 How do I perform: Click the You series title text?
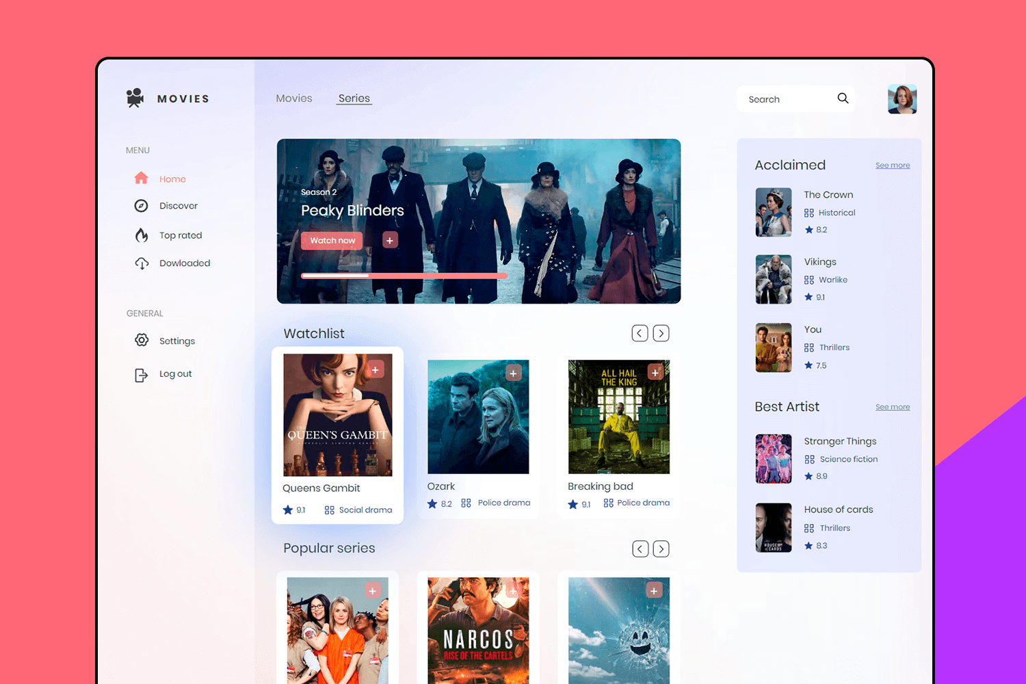(813, 330)
